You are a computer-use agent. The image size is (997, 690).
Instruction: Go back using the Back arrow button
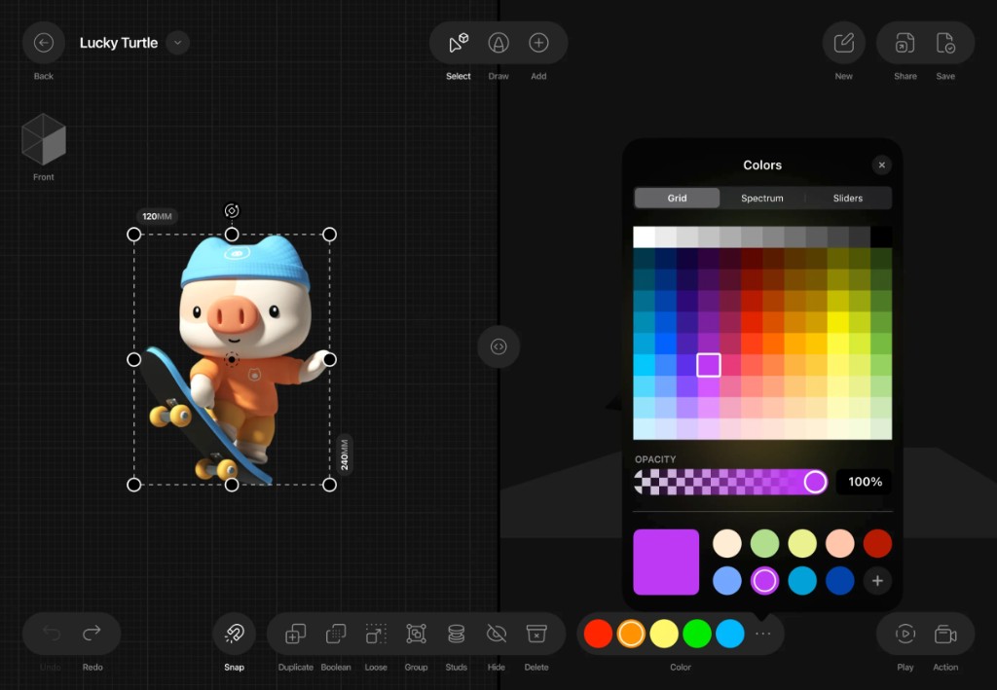coord(43,43)
